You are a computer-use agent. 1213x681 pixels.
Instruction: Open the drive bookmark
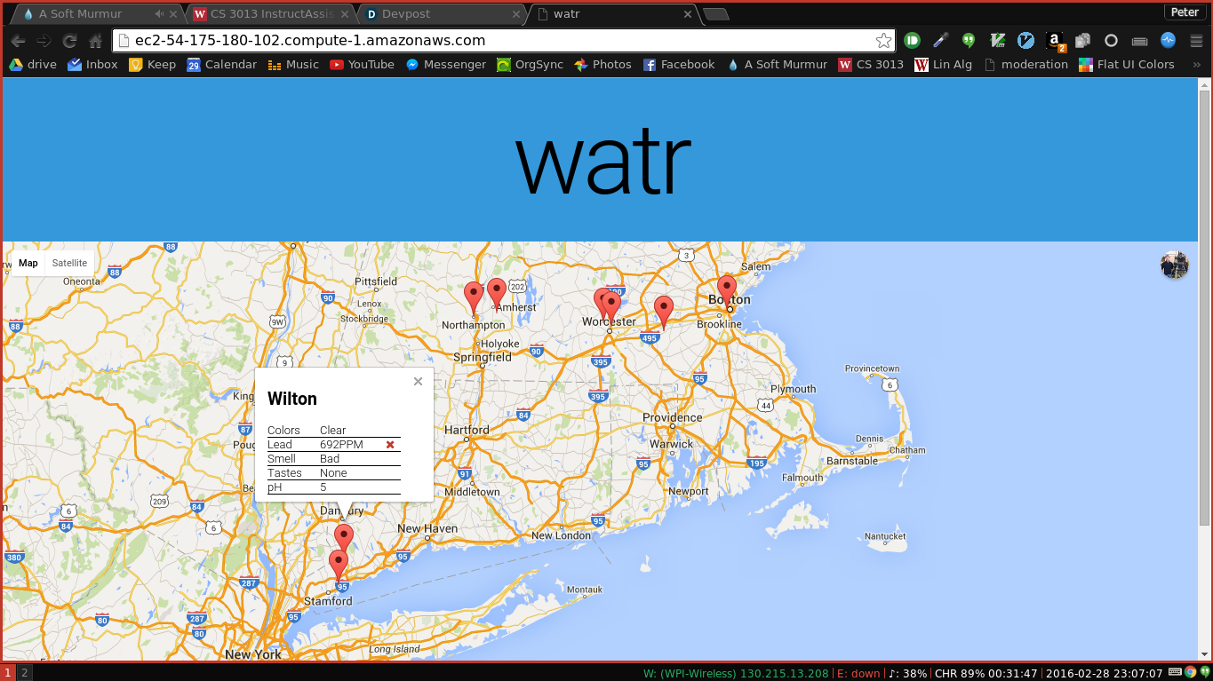click(x=33, y=64)
